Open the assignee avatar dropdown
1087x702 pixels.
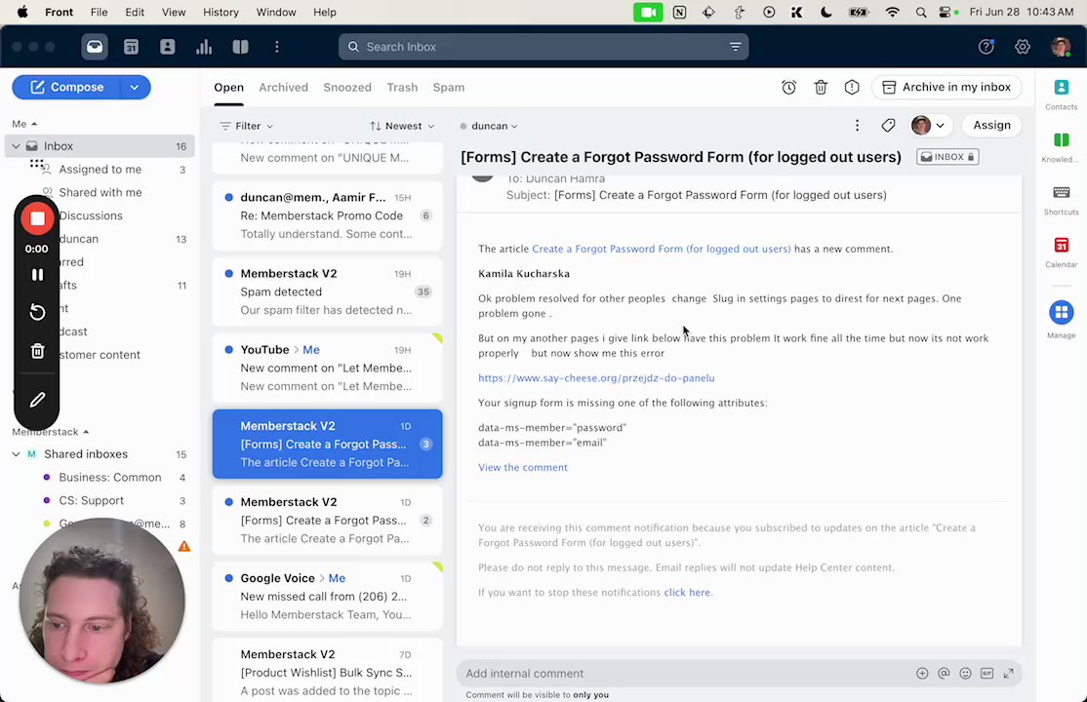tap(928, 126)
